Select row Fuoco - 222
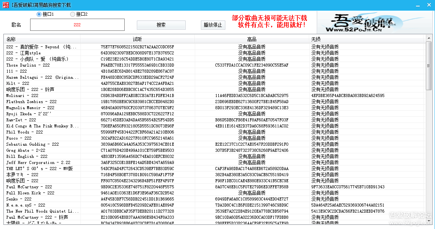 click(213, 138)
